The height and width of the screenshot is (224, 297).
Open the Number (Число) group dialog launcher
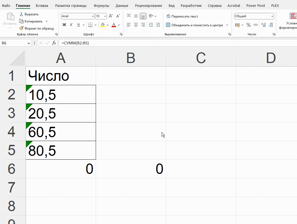(274, 34)
